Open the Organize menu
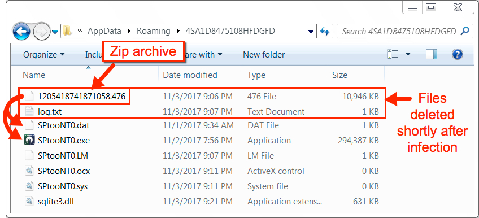 pos(43,55)
